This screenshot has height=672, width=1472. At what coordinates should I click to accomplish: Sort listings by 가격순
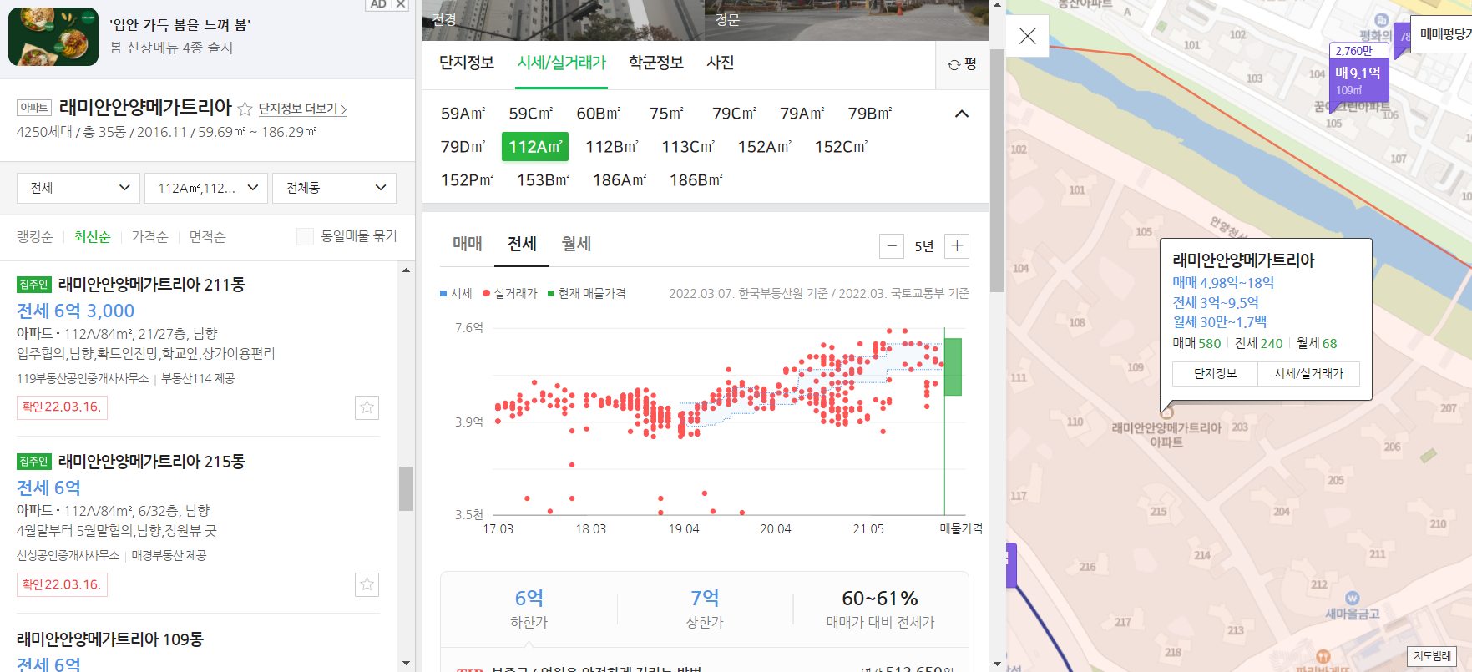point(149,237)
